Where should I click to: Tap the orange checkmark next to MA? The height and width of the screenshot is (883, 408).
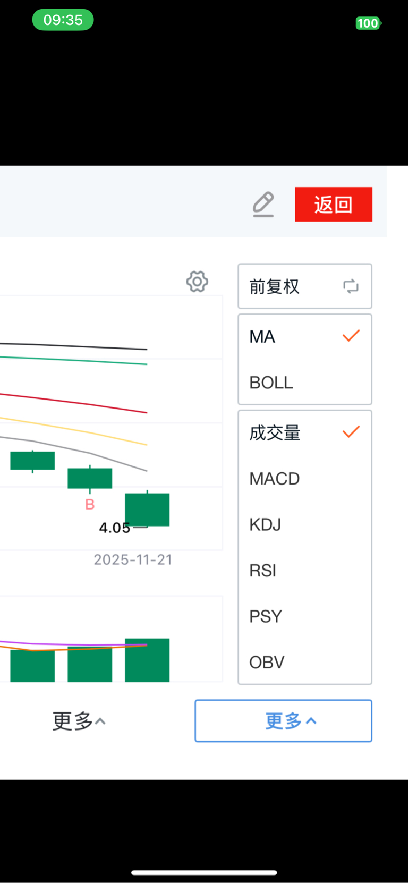tap(351, 336)
